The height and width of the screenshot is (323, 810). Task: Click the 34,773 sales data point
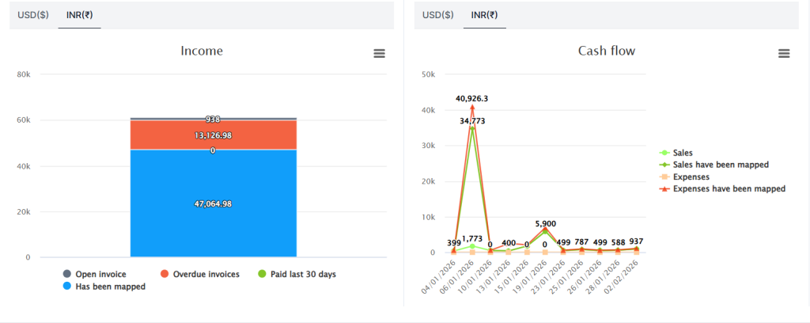tap(472, 127)
